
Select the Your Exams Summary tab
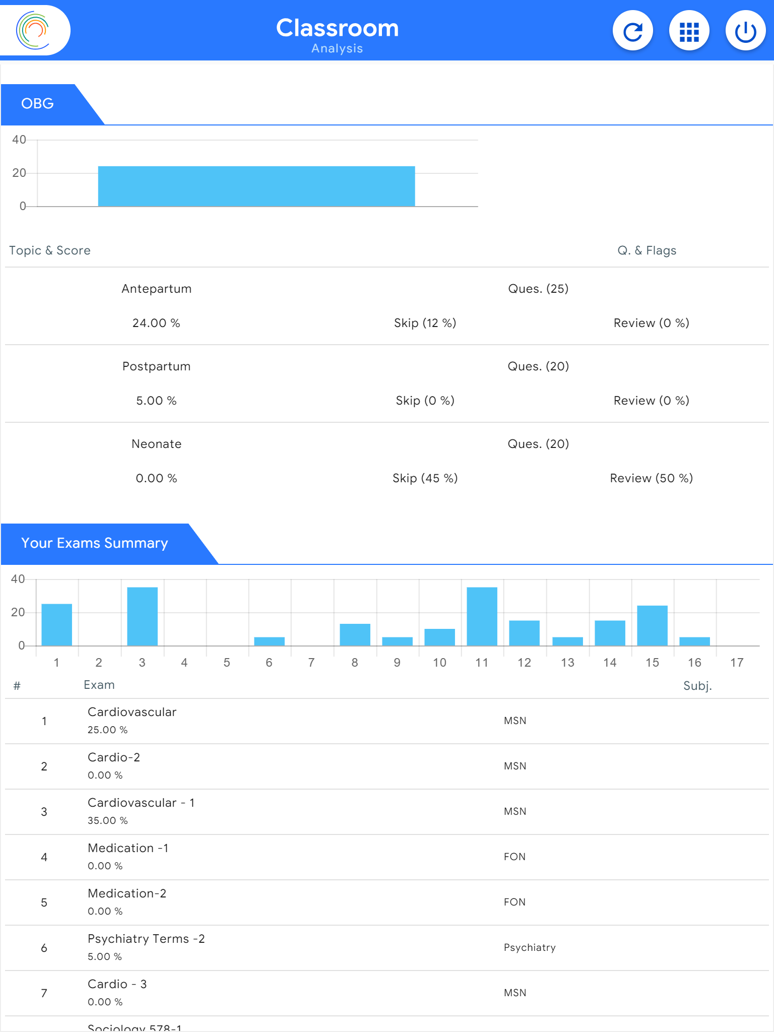pyautogui.click(x=95, y=543)
